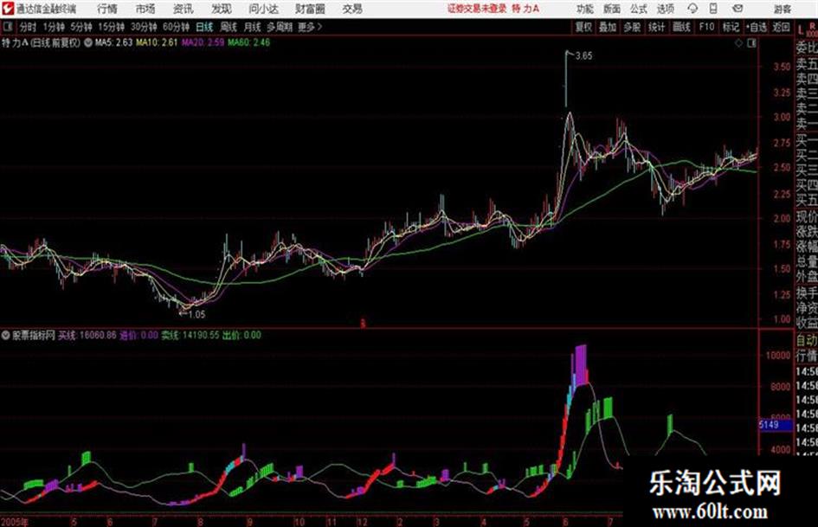818x527 pixels.
Task: Click the 复权 button
Action: [x=583, y=27]
